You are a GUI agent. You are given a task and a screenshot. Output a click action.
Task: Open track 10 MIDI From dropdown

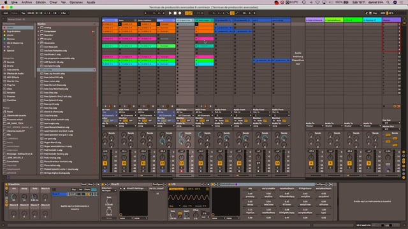click(x=127, y=113)
